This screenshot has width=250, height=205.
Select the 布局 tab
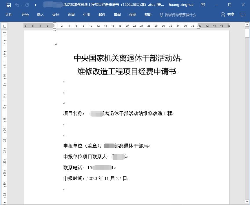coord(71,15)
